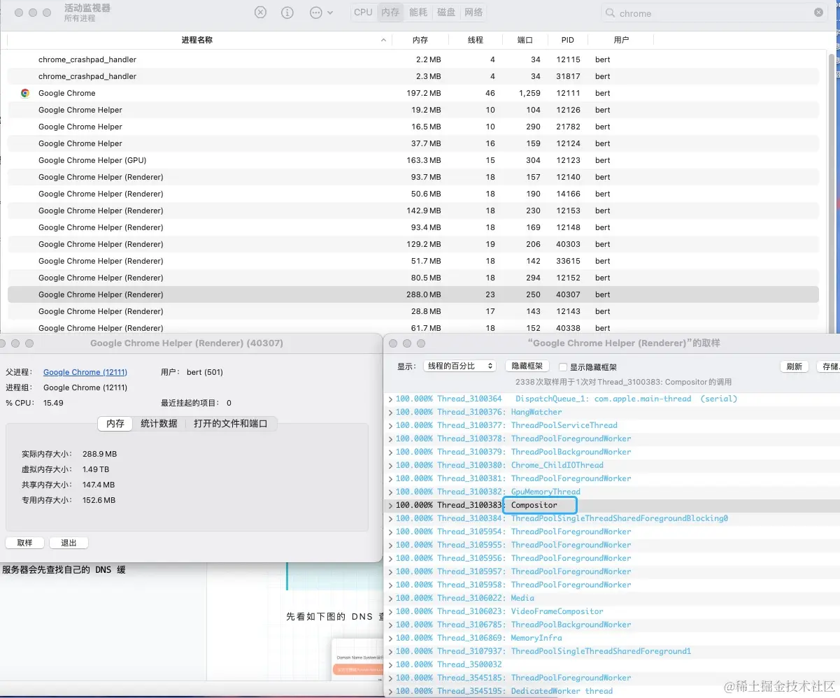Open process info (i) toolbar icon
The width and height of the screenshot is (840, 698).
[x=287, y=13]
